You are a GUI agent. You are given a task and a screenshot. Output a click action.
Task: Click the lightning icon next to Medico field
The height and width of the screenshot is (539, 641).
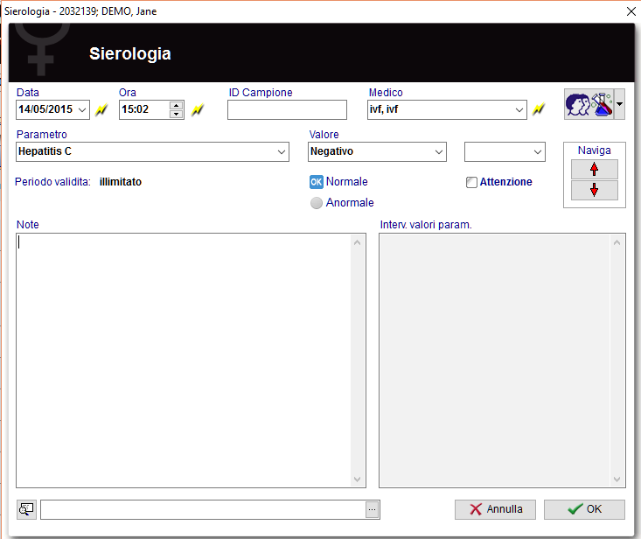539,108
